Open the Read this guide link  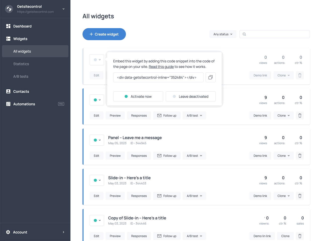(161, 67)
